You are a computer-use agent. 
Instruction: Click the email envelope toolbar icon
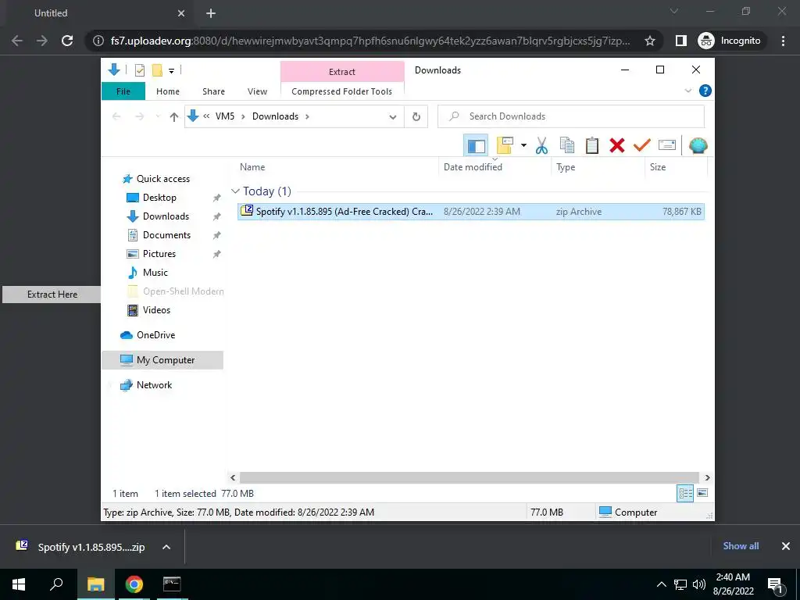(x=667, y=145)
